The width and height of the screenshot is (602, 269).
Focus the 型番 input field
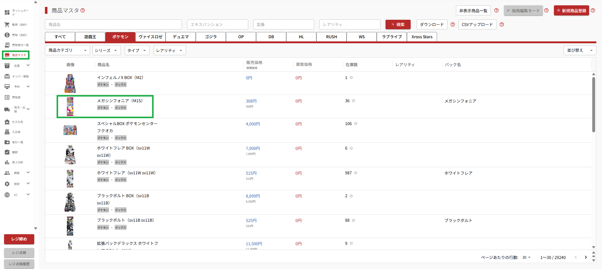coord(284,24)
